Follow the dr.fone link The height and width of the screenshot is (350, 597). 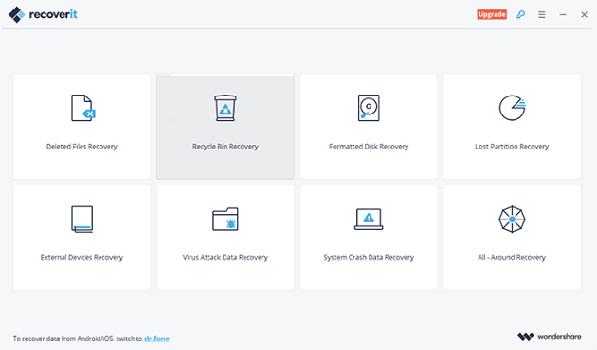156,339
